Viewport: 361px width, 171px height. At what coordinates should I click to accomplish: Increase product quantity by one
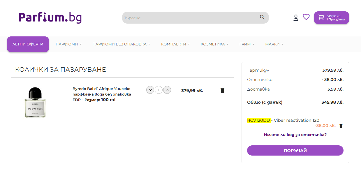(167, 90)
